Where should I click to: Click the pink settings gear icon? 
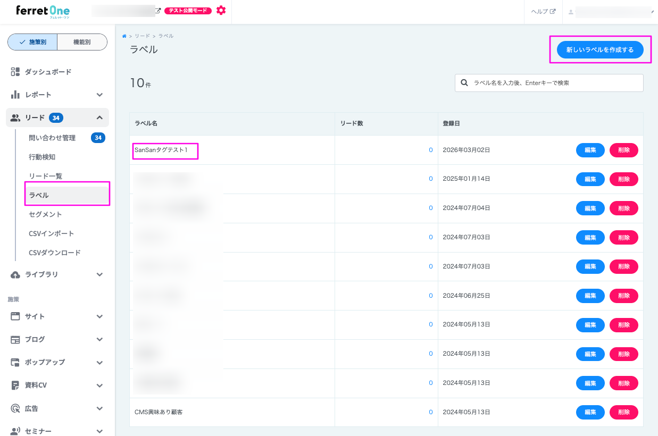pos(221,10)
